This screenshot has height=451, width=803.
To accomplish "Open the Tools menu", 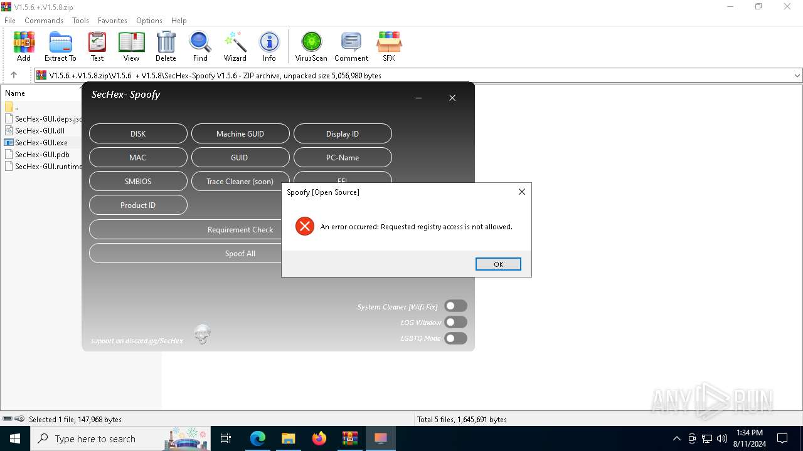I will click(80, 21).
